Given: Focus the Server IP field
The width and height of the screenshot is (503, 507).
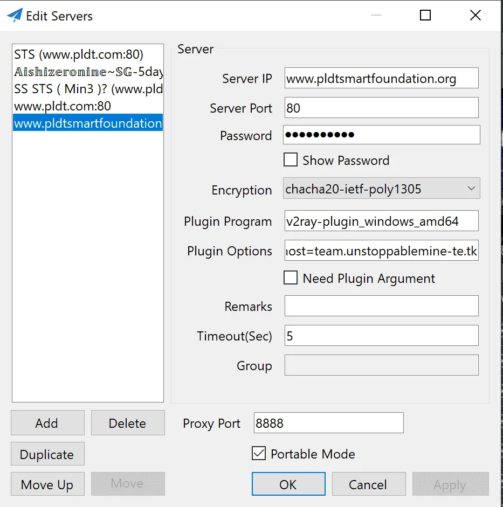Looking at the screenshot, I should (x=381, y=78).
